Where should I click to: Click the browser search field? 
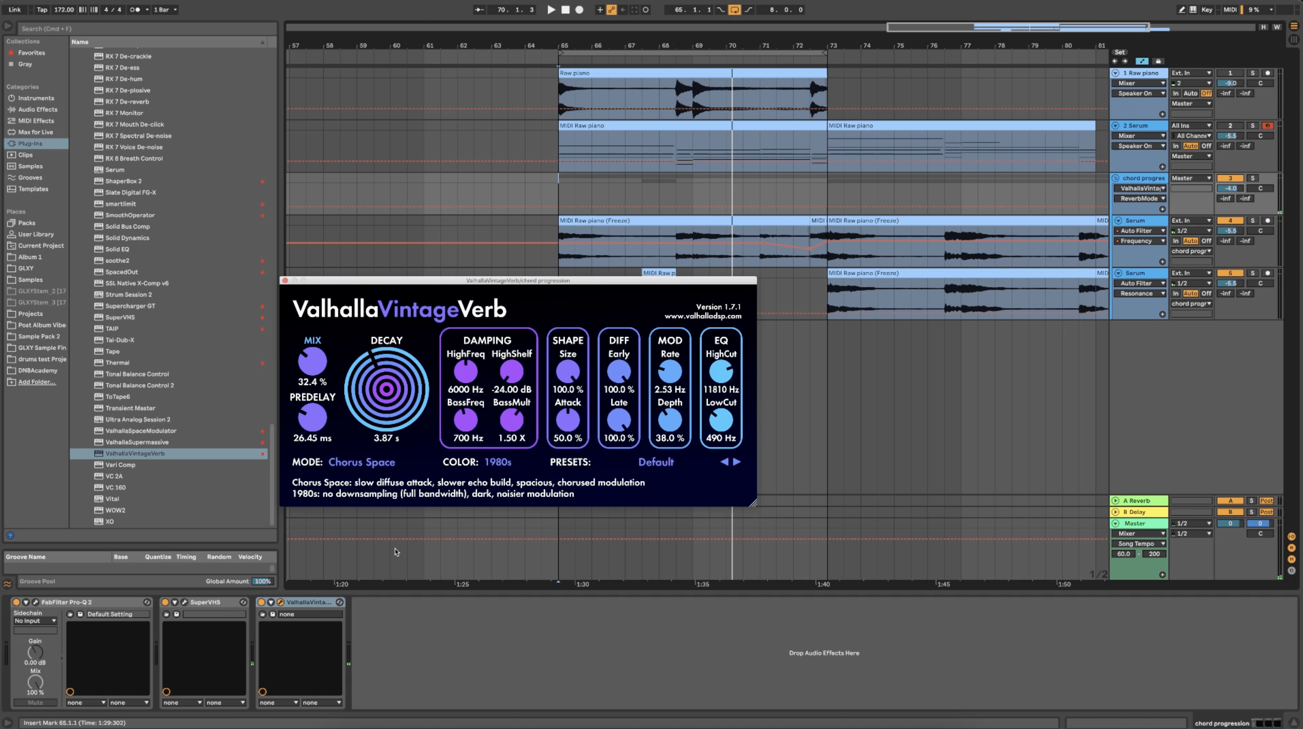point(147,29)
